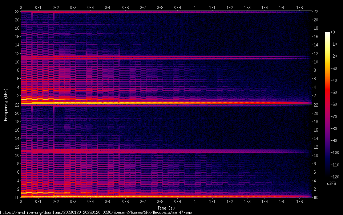Viewport: 343px width, 215px height.
Task: Click the 'Frequency (kHz)' axis label
Action: pos(6,104)
